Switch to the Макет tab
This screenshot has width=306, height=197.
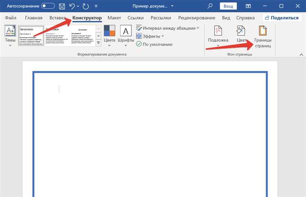point(114,18)
